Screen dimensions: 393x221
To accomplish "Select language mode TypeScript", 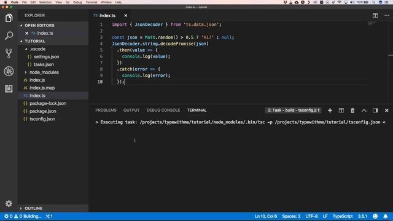I will tap(343, 216).
